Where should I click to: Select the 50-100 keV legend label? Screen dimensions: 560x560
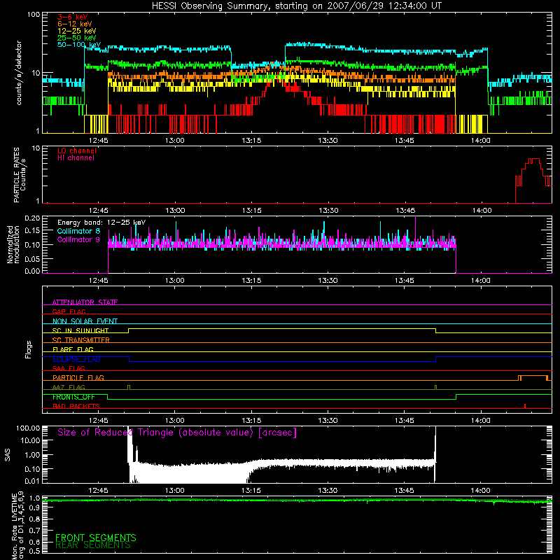click(x=79, y=45)
